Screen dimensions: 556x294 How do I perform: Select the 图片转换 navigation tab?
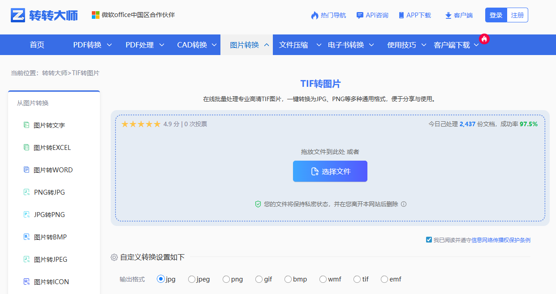coord(247,45)
